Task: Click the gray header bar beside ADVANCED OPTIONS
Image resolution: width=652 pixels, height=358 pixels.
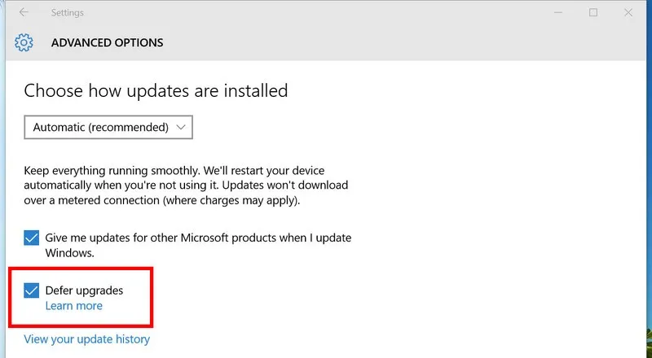Action: click(407, 42)
